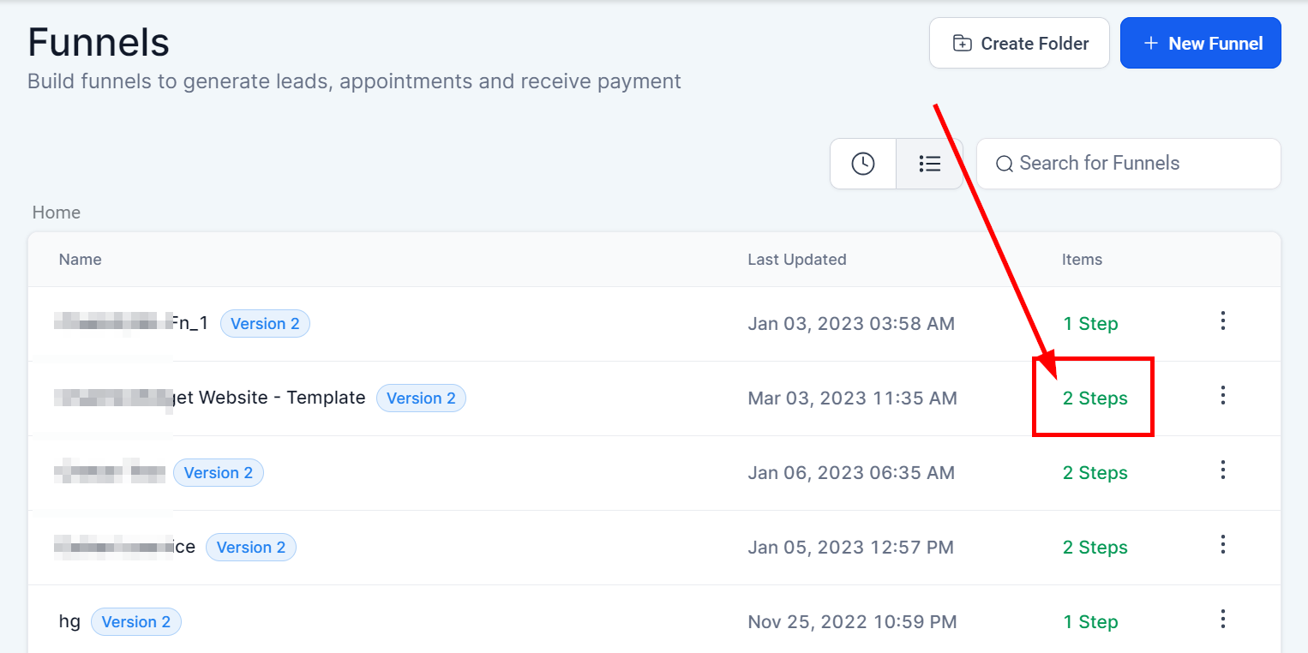Click the Home breadcrumb
Screen dimensions: 1308x653
57,213
